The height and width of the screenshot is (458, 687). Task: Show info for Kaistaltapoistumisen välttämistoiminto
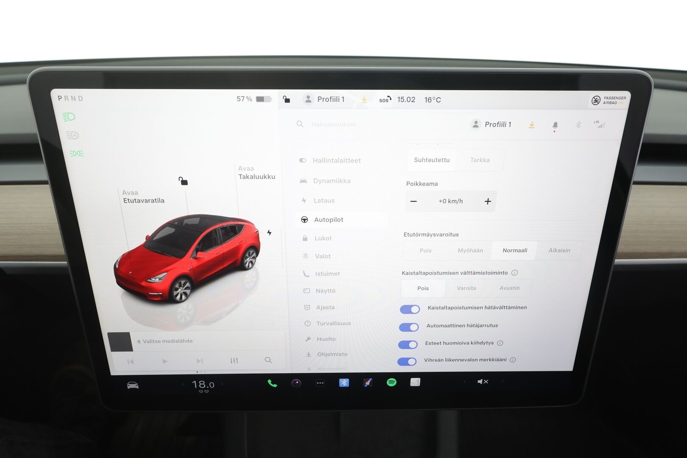pyautogui.click(x=514, y=273)
